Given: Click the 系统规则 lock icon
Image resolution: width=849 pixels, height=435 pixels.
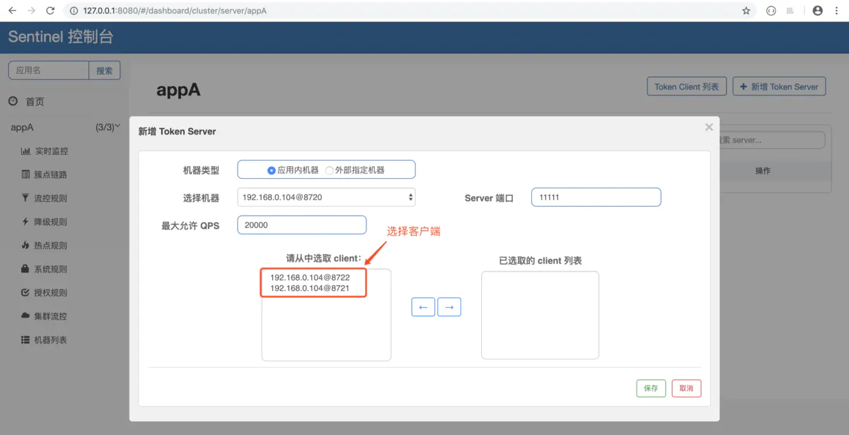Looking at the screenshot, I should click(25, 269).
